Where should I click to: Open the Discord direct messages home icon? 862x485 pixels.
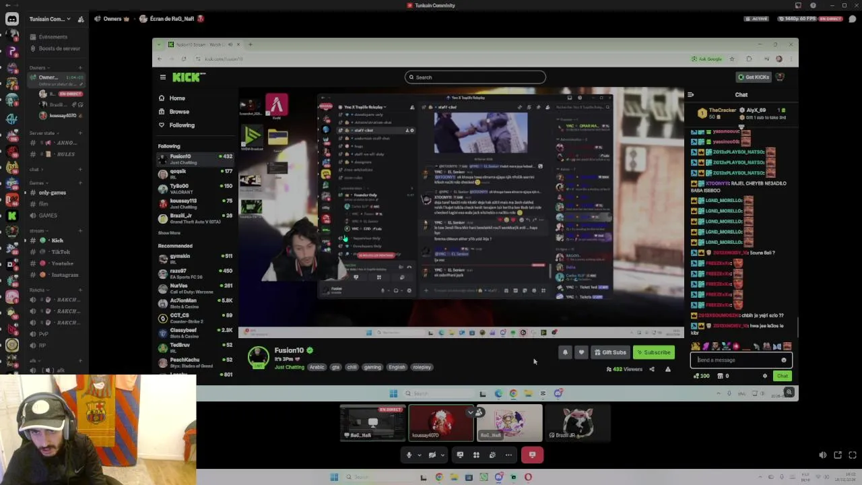[12, 19]
